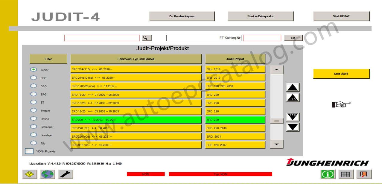Open the grid table icon
The height and width of the screenshot is (184, 382).
(x=346, y=174)
